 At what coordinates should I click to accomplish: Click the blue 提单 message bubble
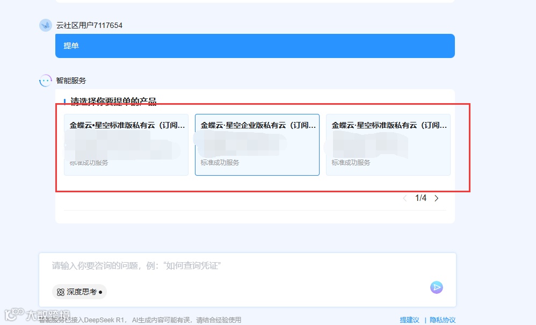255,46
